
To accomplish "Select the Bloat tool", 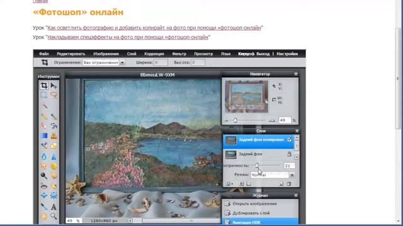I will point(44,196).
